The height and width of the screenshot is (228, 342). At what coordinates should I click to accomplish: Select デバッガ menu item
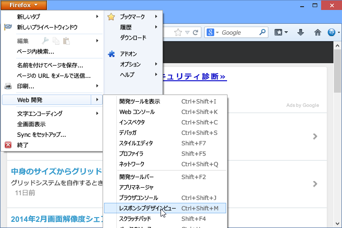[x=165, y=133]
